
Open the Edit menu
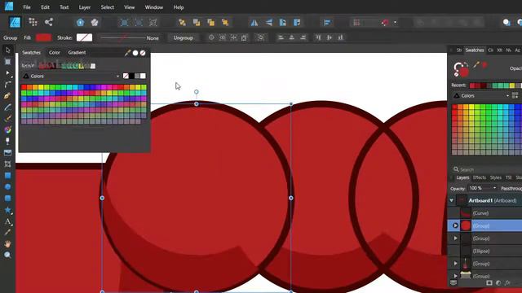[45, 7]
